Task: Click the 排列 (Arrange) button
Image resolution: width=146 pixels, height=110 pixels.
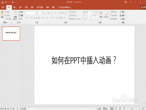Action: [101, 15]
